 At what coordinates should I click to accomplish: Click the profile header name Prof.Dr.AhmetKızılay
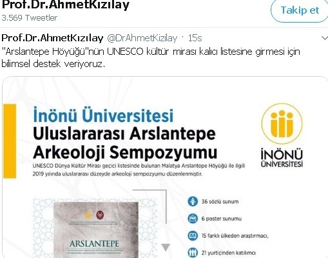(66, 5)
